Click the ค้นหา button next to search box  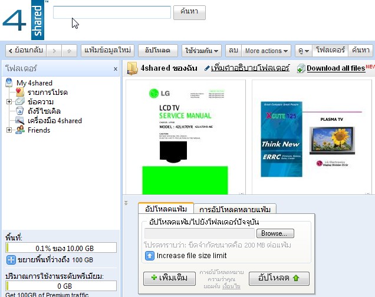pyautogui.click(x=189, y=12)
